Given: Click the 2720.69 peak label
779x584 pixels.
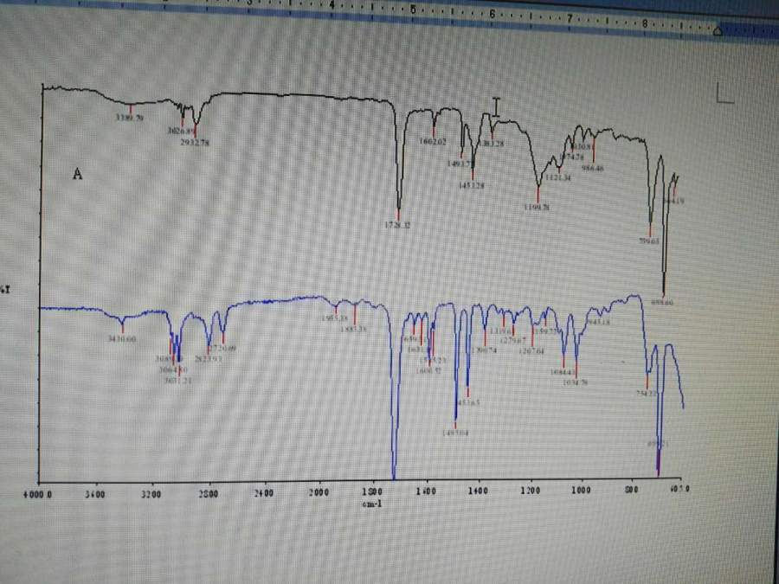Looking at the screenshot, I should pyautogui.click(x=222, y=349).
